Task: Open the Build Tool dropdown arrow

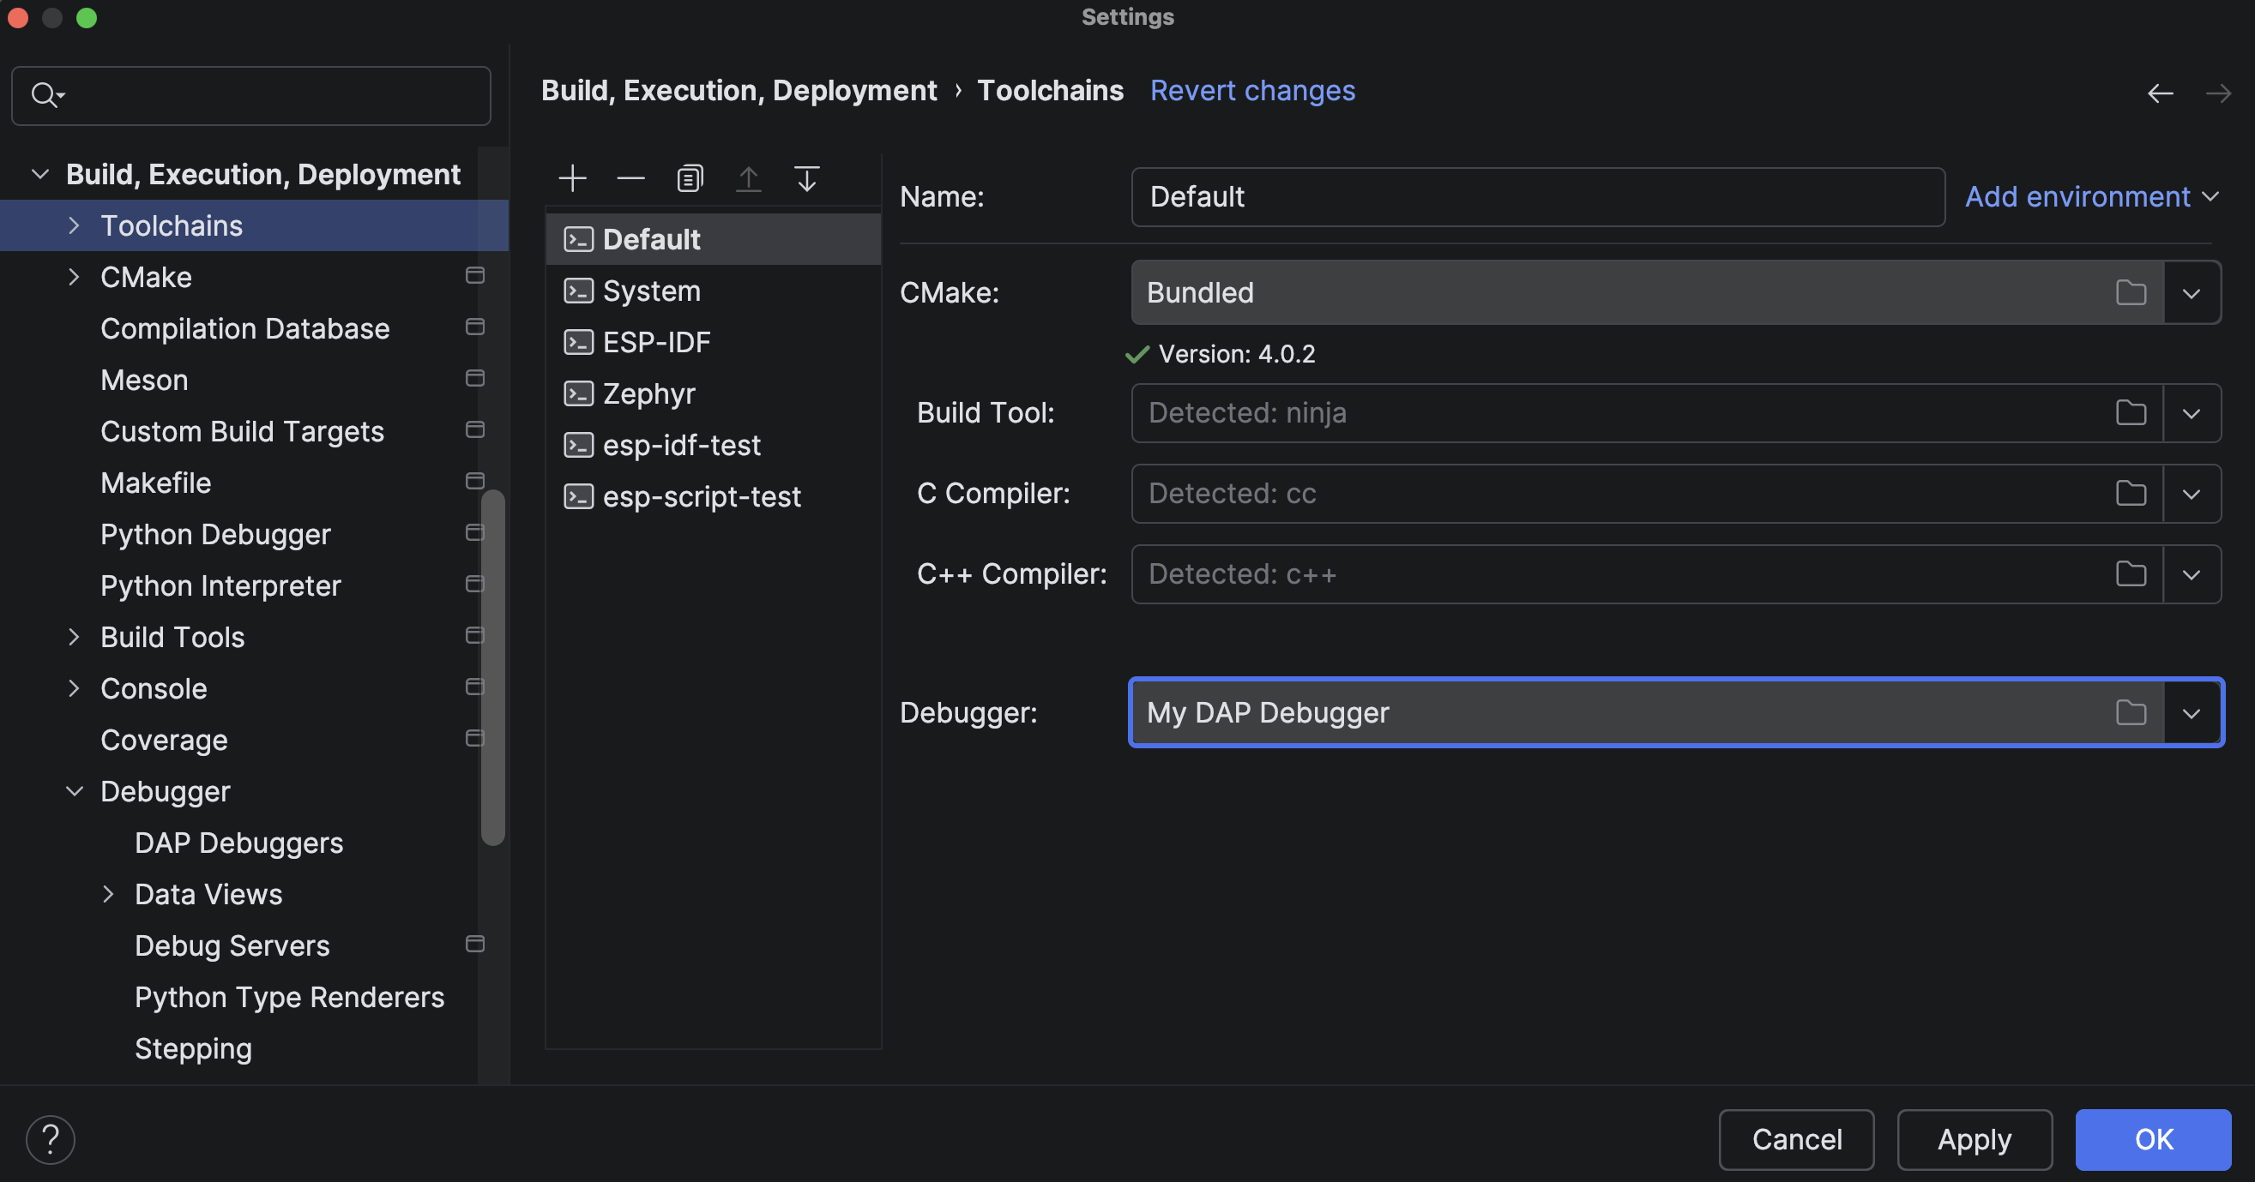Action: [2191, 413]
